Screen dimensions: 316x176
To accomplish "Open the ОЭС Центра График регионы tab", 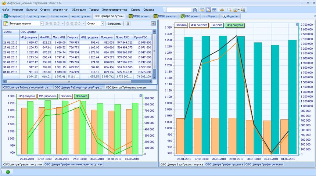I will pos(264,164).
